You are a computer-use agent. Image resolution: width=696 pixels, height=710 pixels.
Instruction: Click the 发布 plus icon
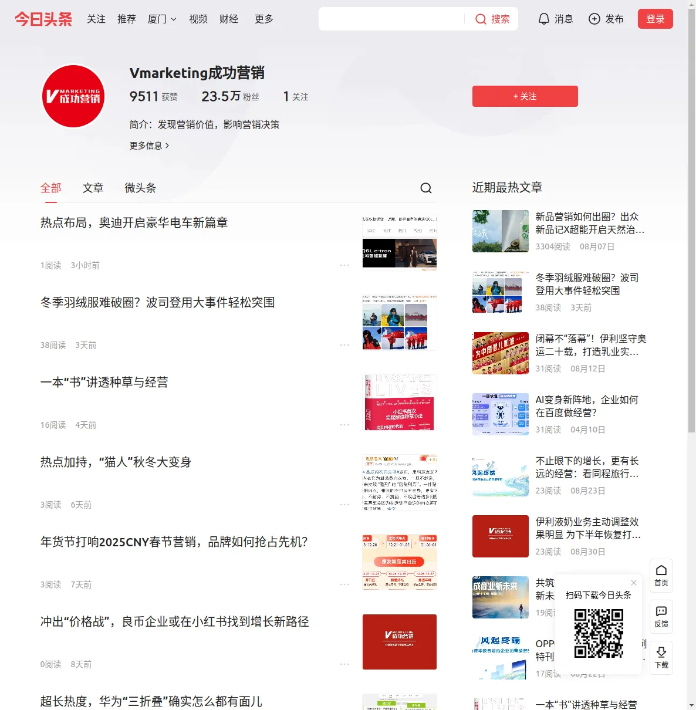pyautogui.click(x=594, y=19)
